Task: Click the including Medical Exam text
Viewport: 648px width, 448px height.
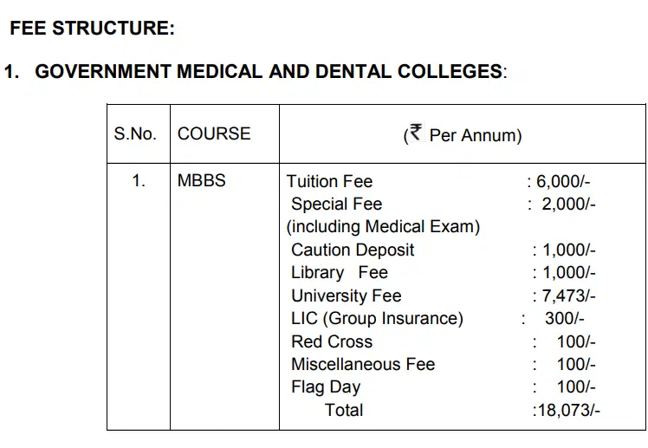Action: click(383, 227)
